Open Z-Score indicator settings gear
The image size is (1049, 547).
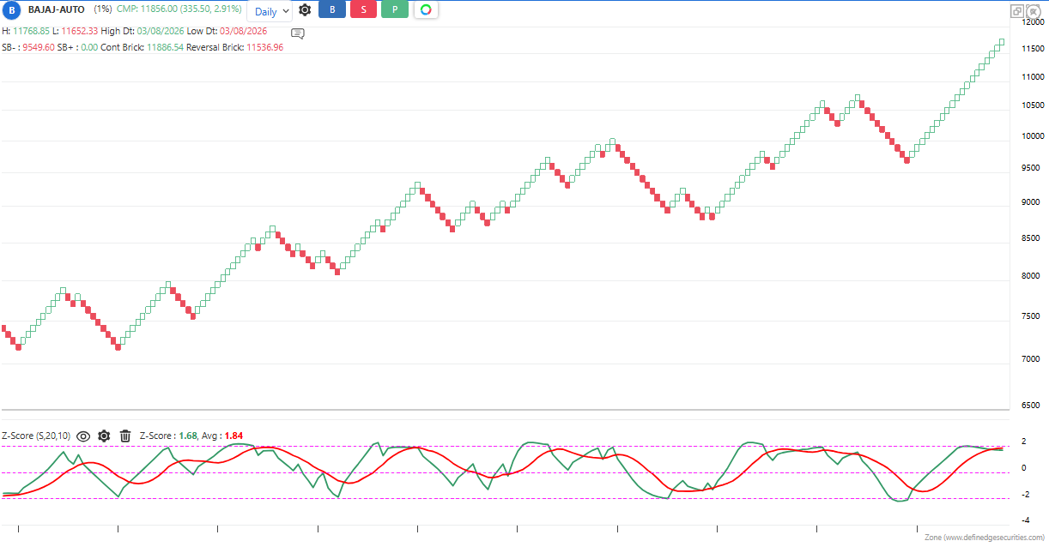104,436
